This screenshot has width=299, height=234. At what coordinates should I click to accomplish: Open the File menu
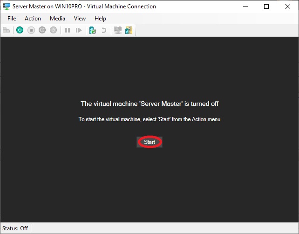pos(12,19)
